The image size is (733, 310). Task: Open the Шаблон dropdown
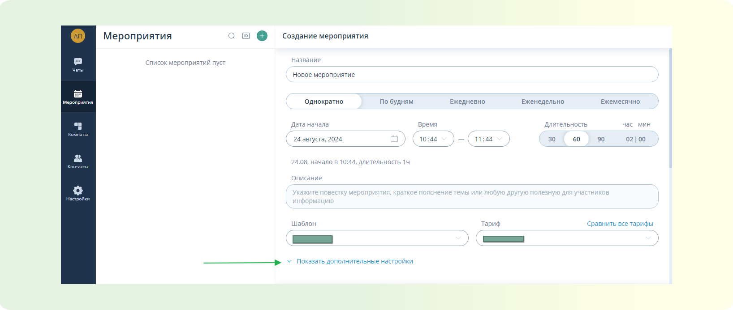pyautogui.click(x=377, y=238)
